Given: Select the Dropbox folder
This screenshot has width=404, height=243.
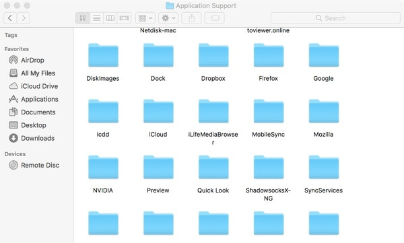Looking at the screenshot, I should pyautogui.click(x=213, y=63).
